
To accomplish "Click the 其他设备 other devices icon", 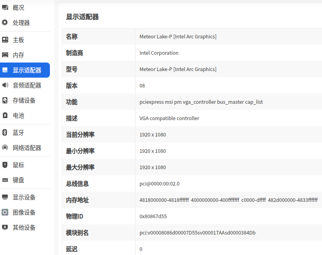I will 5,227.
